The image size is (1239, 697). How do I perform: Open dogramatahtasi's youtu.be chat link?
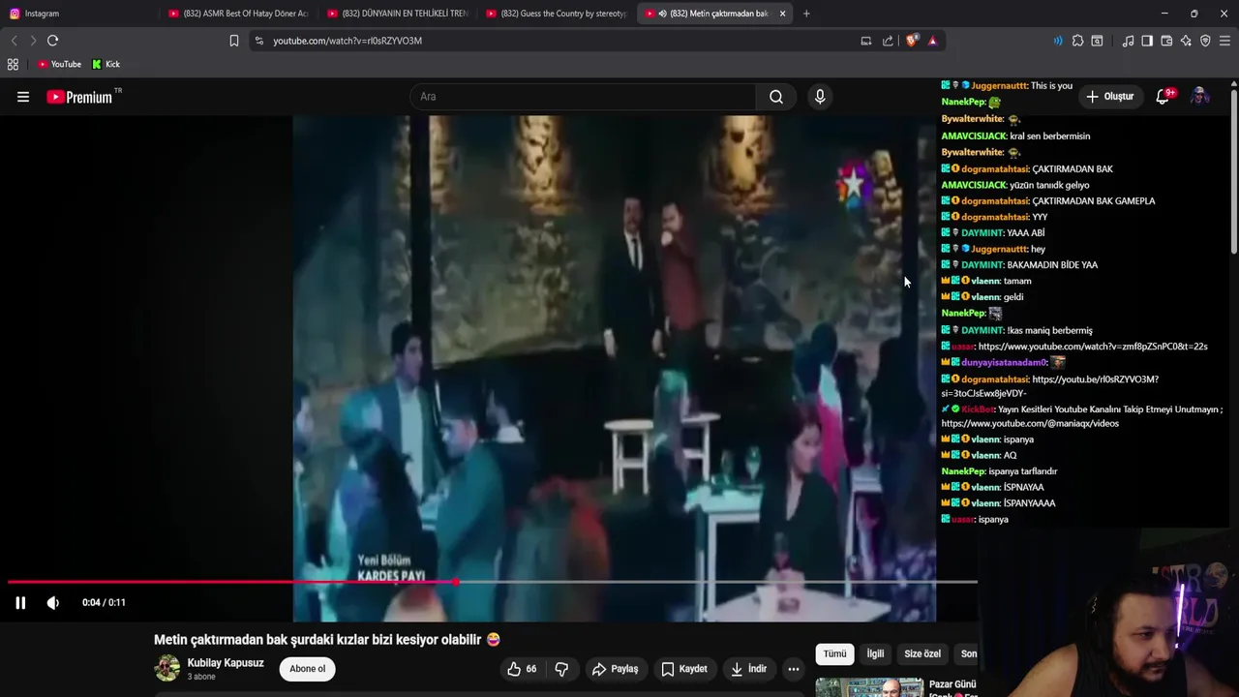pyautogui.click(x=1049, y=386)
